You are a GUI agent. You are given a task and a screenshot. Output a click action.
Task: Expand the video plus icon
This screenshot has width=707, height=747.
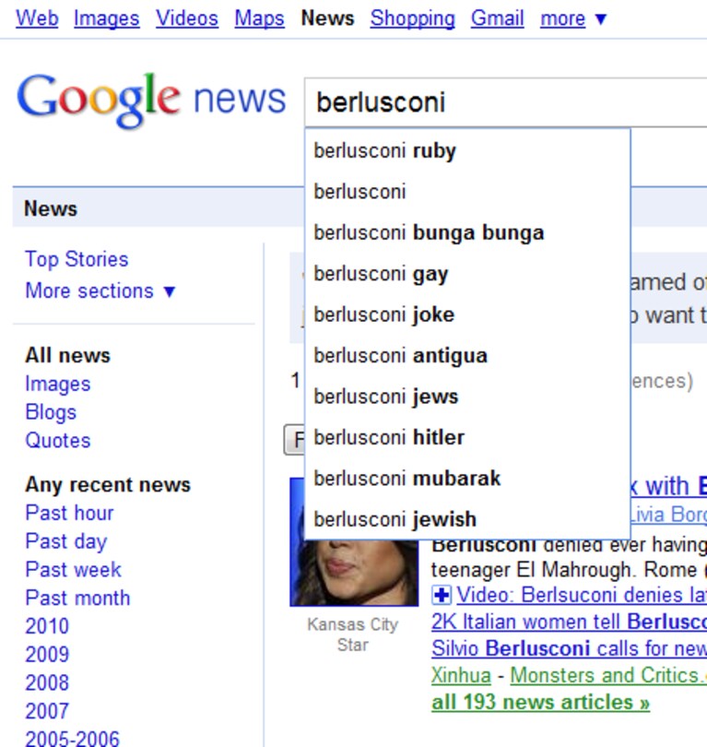point(442,596)
